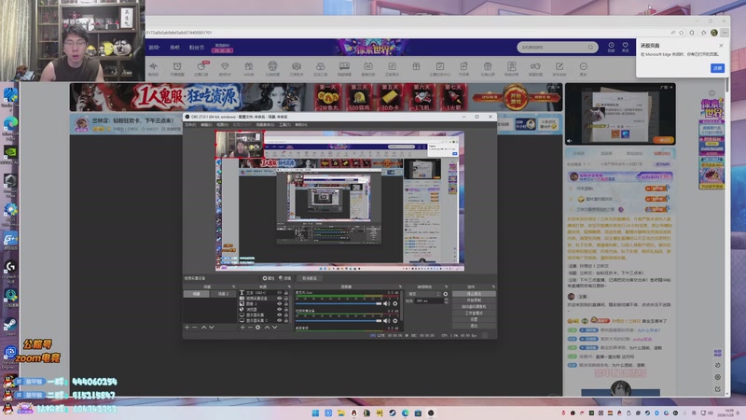Viewport: 746px width, 420px height.
Task: Hide the 文本 (GDI+) source with its eye icon
Action: [x=279, y=293]
